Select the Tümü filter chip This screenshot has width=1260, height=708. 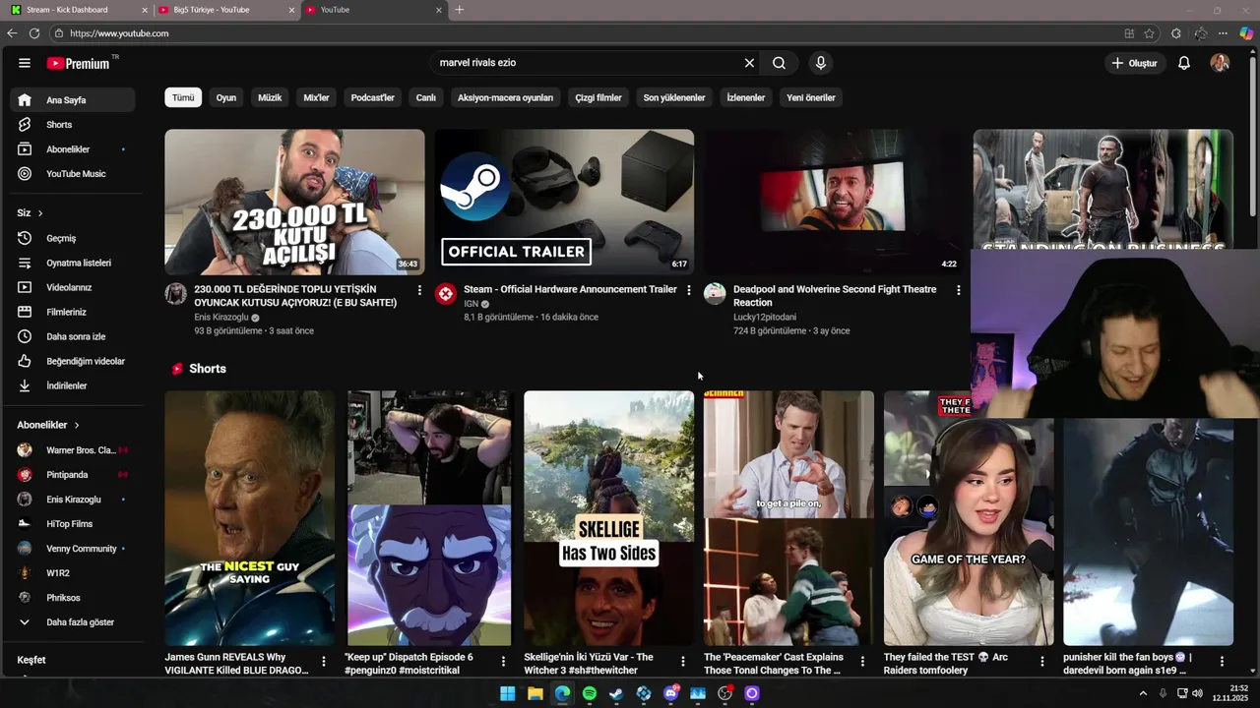183,97
